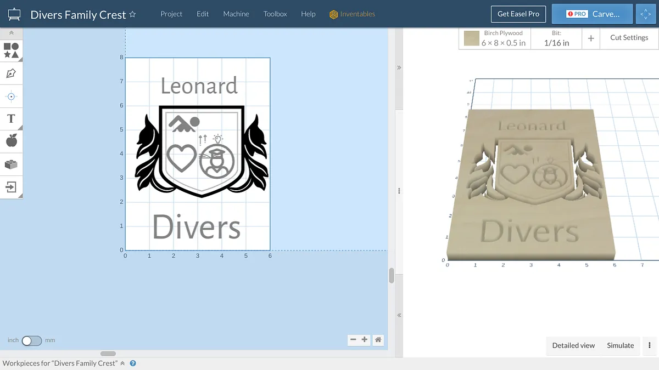
Task: Select the Text tool
Action: 11,118
